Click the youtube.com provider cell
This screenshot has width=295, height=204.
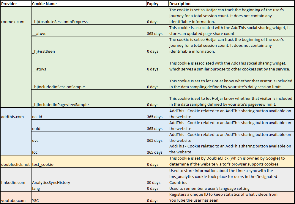pyautogui.click(x=16, y=197)
